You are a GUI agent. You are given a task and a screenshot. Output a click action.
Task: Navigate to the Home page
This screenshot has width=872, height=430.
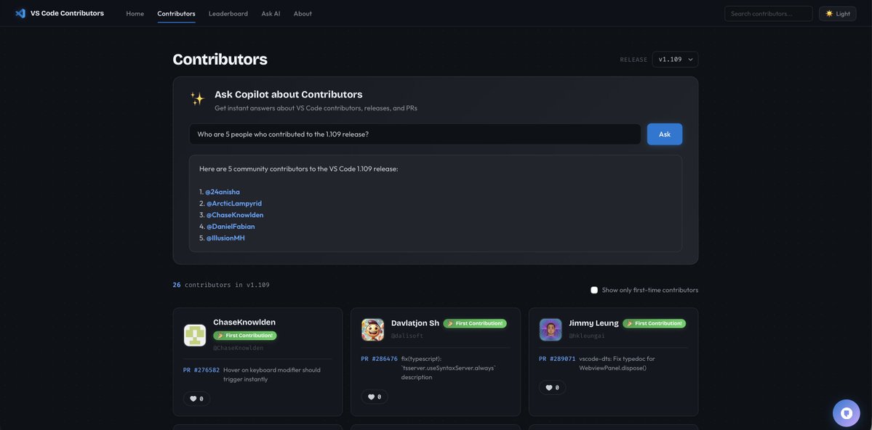coord(135,13)
